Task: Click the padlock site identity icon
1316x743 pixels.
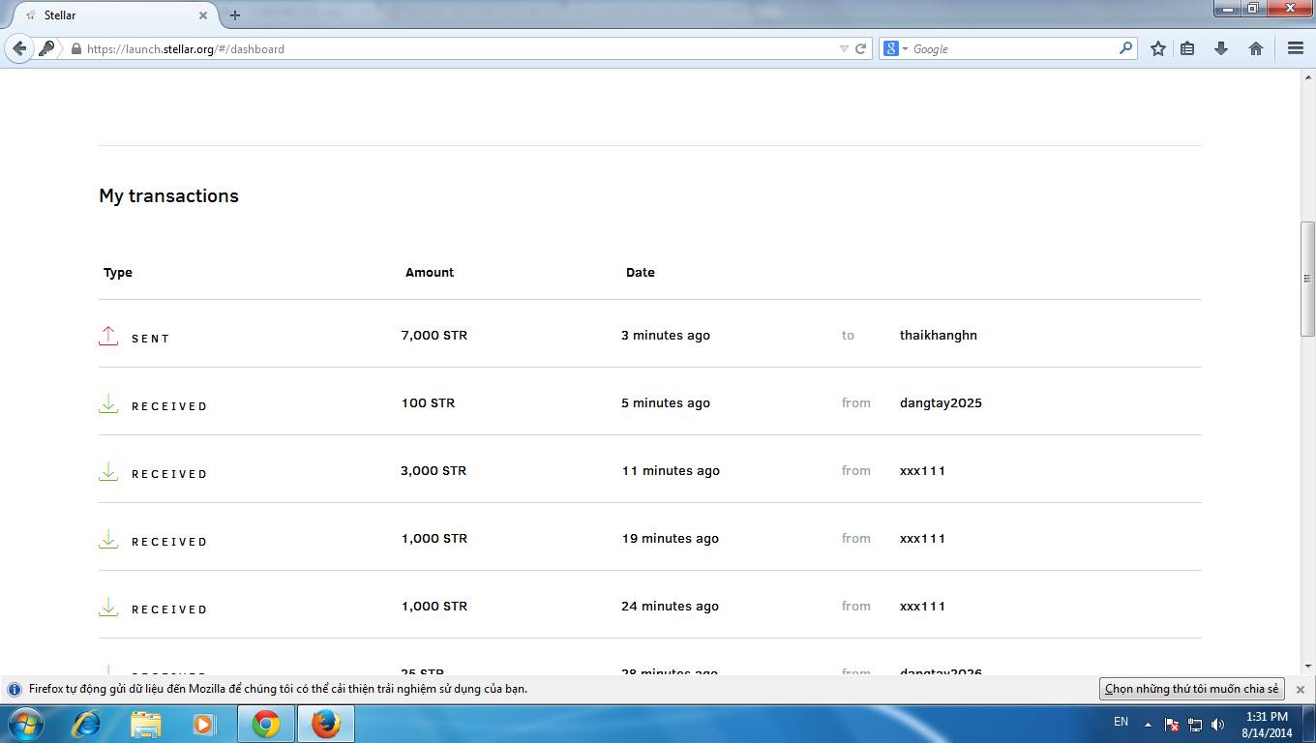Action: (x=75, y=48)
